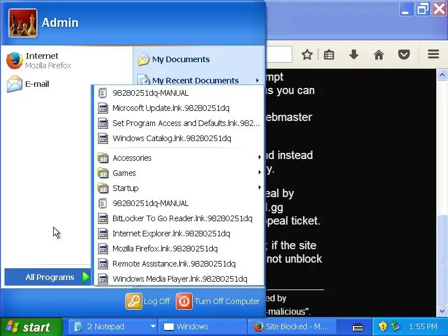The width and height of the screenshot is (448, 336).
Task: Click Turn Off Computer text label
Action: [227, 301]
